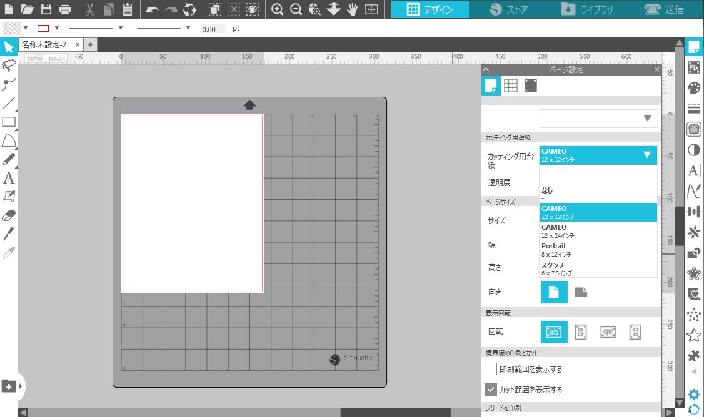Cut selection with the scissors icon
This screenshot has height=417, width=704.
[90, 9]
